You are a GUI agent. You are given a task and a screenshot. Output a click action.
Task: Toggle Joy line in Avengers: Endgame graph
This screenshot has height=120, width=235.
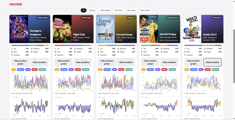point(13,70)
